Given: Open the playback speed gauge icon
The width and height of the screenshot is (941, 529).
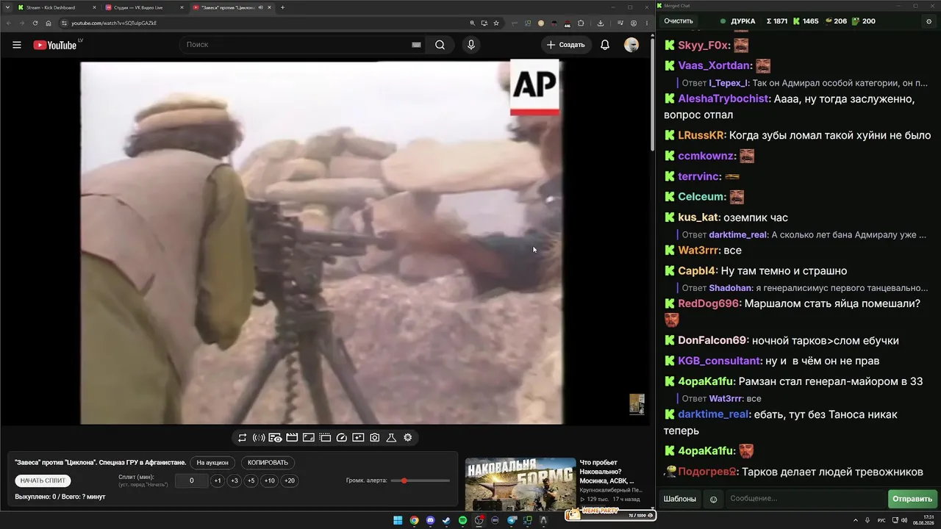Looking at the screenshot, I should [x=341, y=438].
